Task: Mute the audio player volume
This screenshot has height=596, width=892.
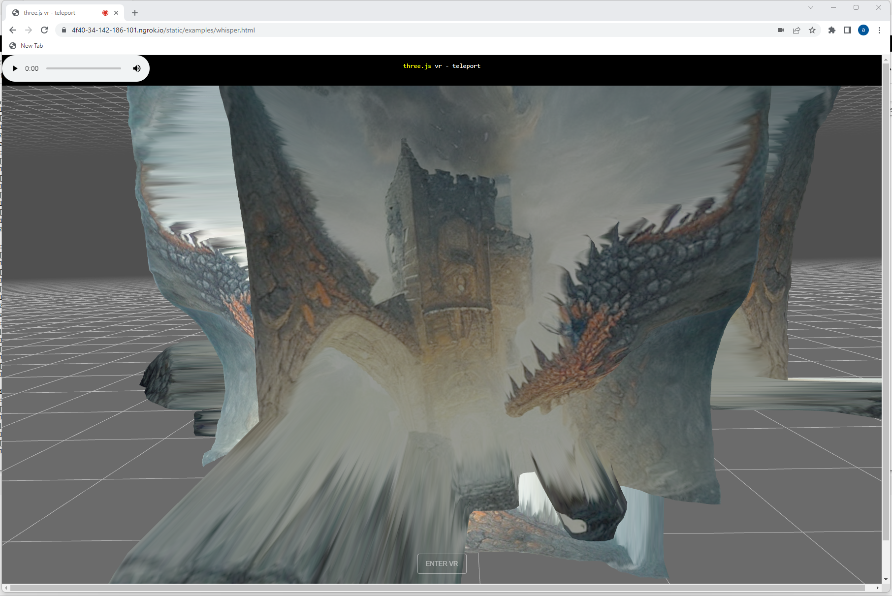Action: click(x=137, y=68)
